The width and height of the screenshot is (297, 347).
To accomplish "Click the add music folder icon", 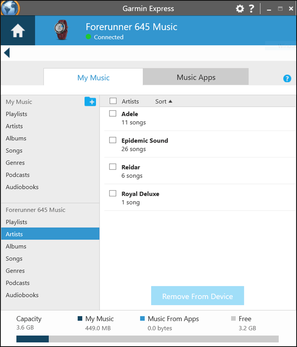I will pyautogui.click(x=90, y=101).
